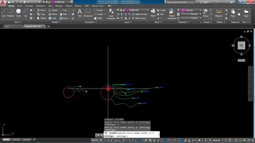Toggle layer lock icon in ribbon layer dropdown
Image resolution: width=255 pixels, height=143 pixels.
tap(124, 10)
